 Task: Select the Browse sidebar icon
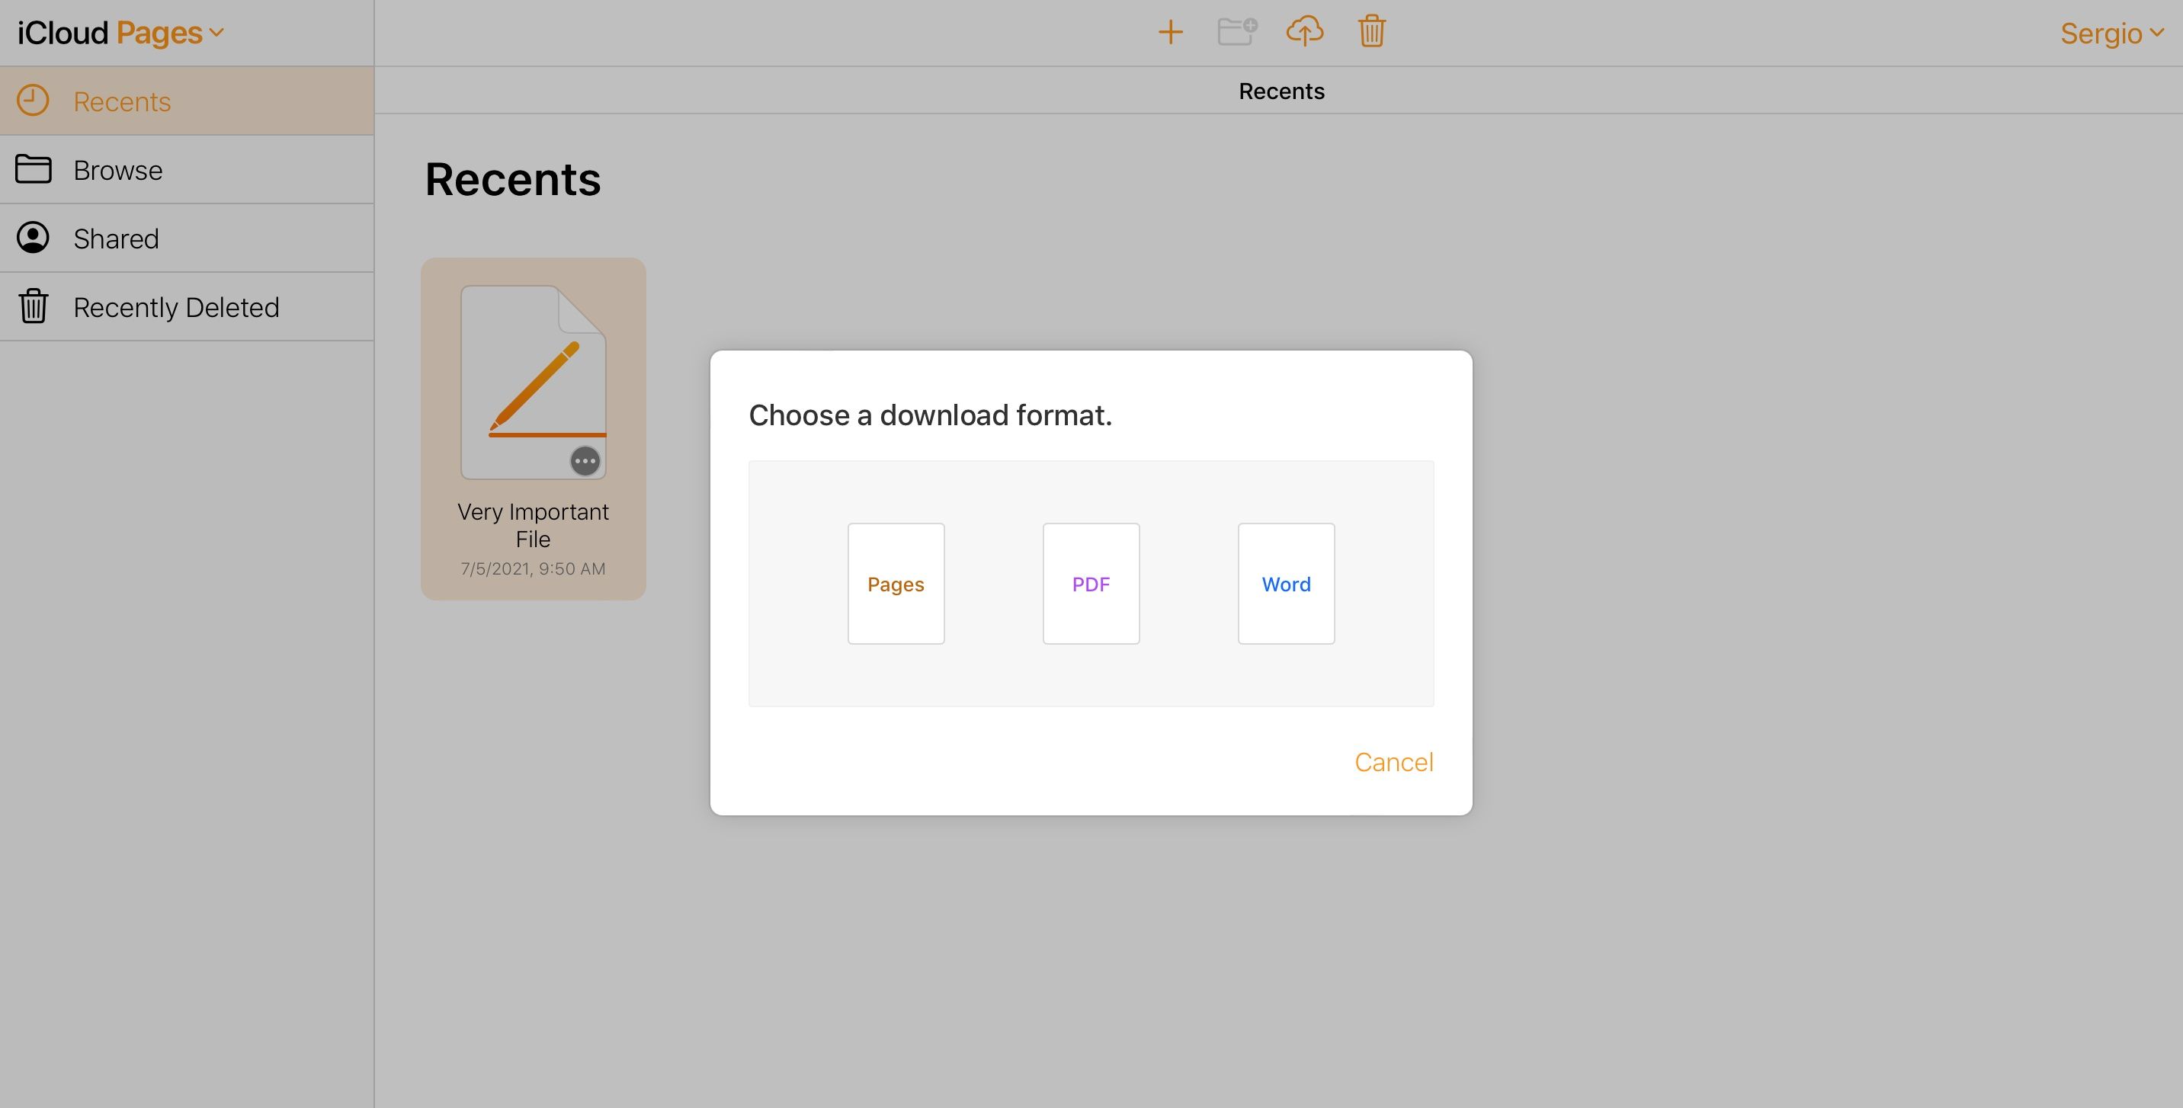(x=34, y=168)
